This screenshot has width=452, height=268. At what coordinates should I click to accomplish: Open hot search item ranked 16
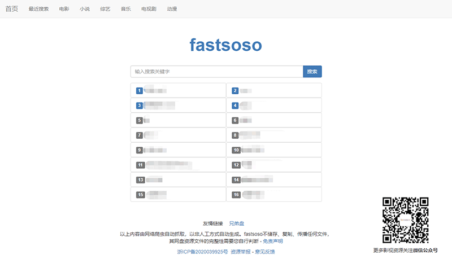274,195
